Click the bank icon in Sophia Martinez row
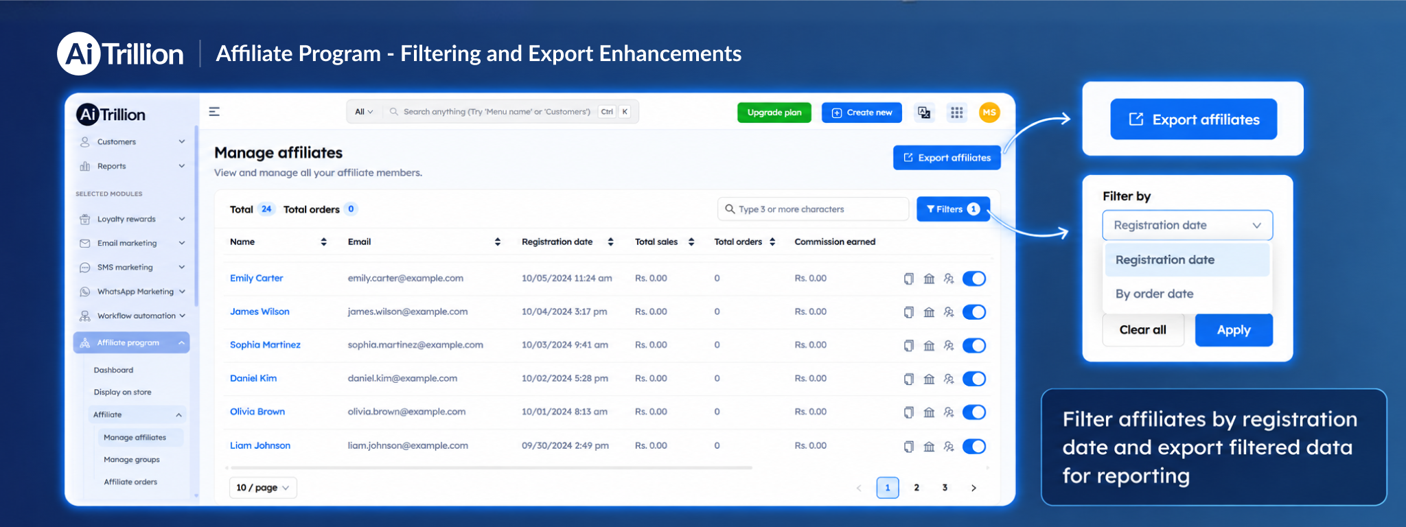Viewport: 1406px width, 527px height. coord(929,346)
